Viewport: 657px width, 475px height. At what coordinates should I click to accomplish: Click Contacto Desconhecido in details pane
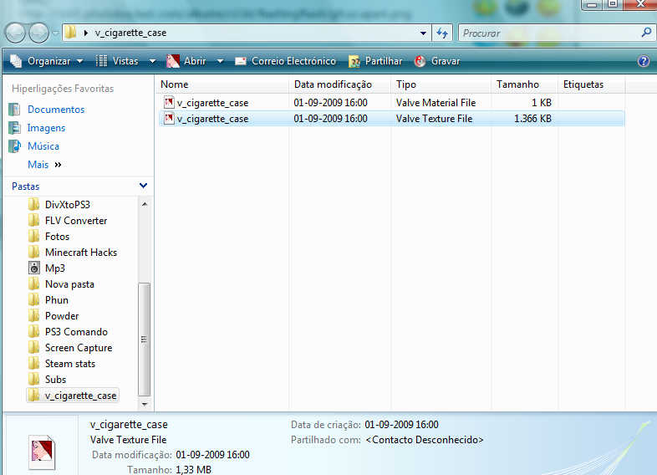(x=425, y=440)
